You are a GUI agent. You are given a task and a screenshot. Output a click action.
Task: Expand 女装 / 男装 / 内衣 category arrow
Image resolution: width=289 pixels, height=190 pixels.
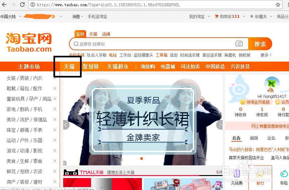[54, 78]
